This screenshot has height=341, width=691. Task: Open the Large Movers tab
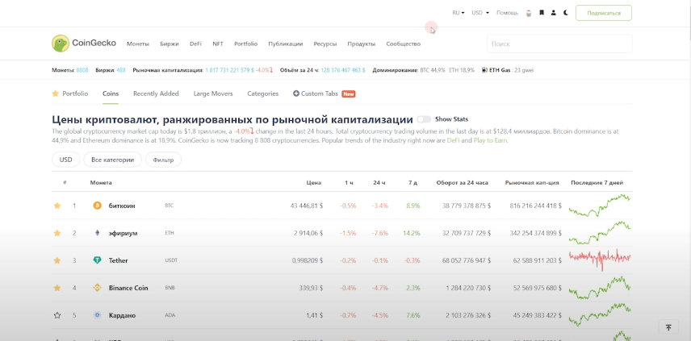click(x=213, y=94)
